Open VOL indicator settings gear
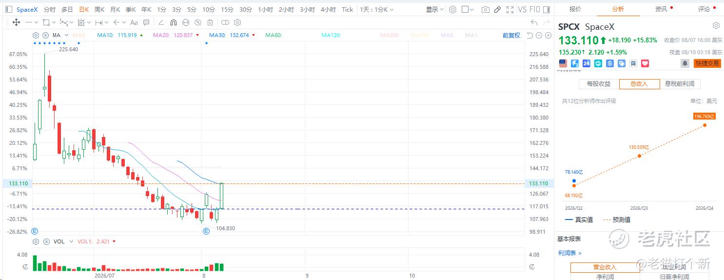The image size is (724, 280). click(36, 241)
